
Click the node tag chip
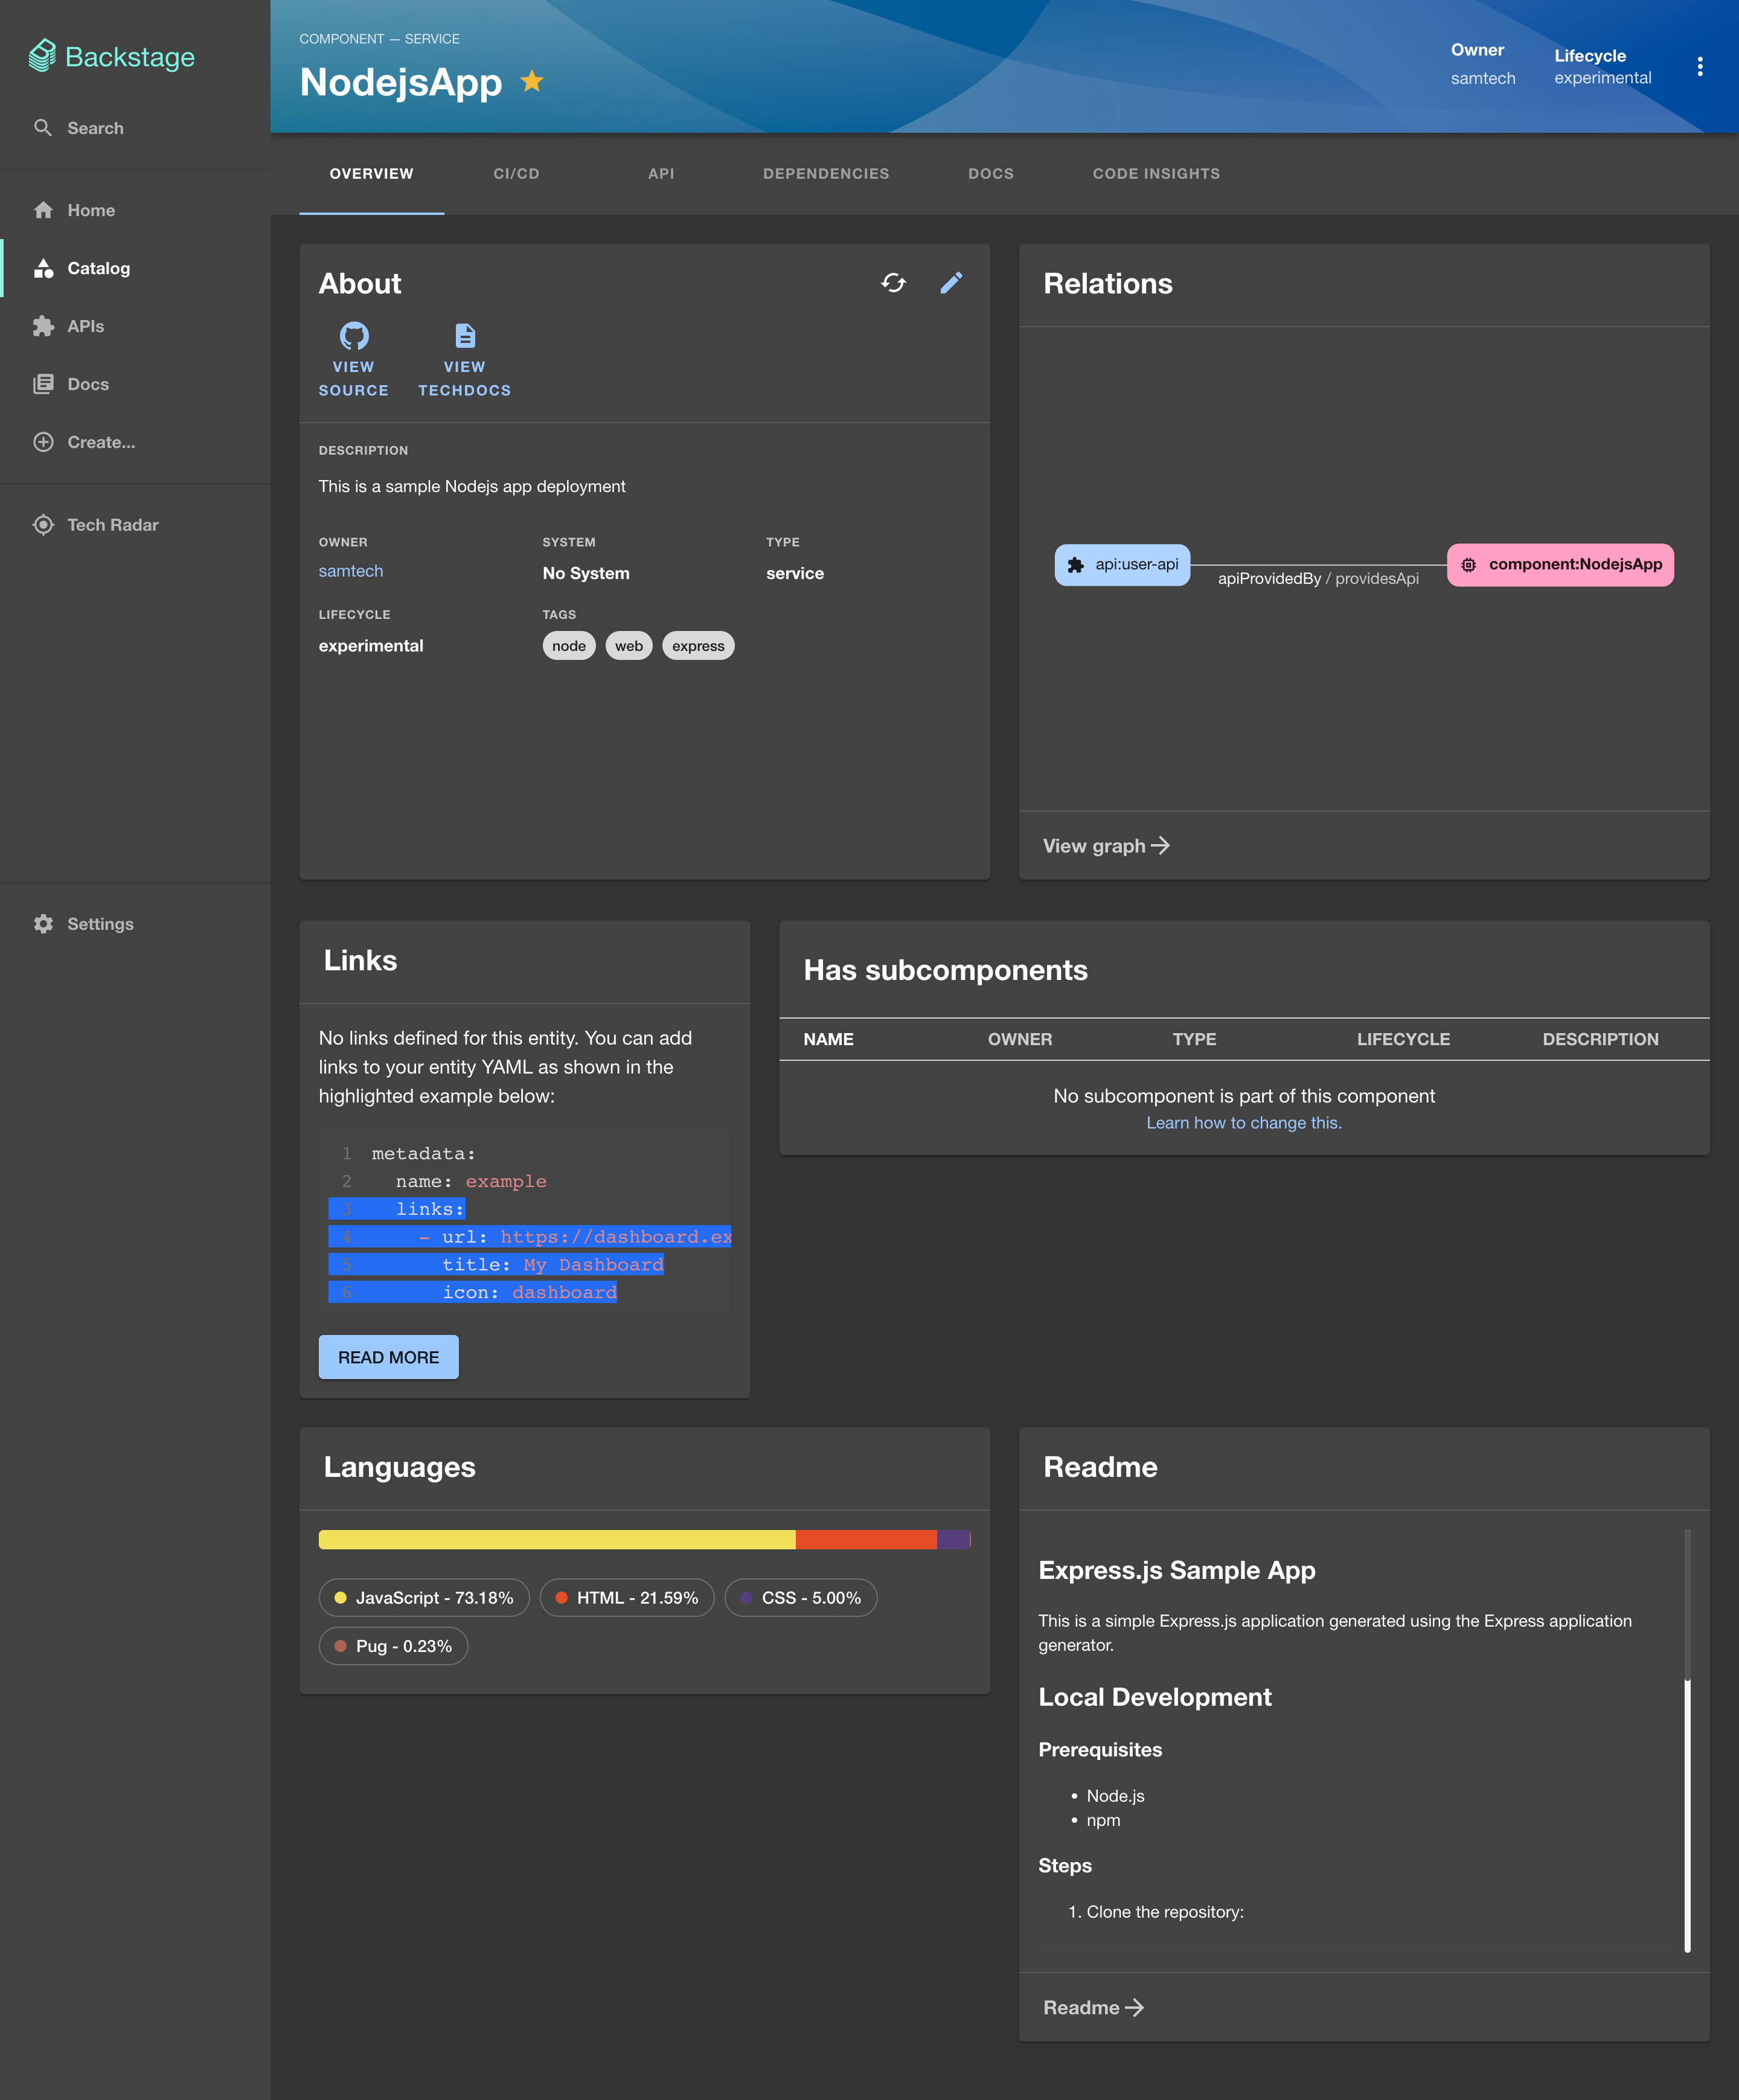(x=569, y=646)
